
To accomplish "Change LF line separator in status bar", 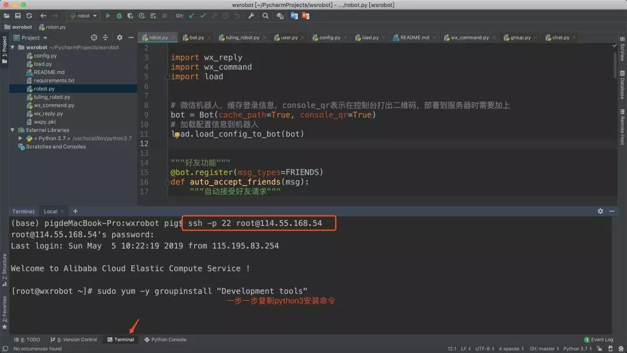I will (x=466, y=348).
